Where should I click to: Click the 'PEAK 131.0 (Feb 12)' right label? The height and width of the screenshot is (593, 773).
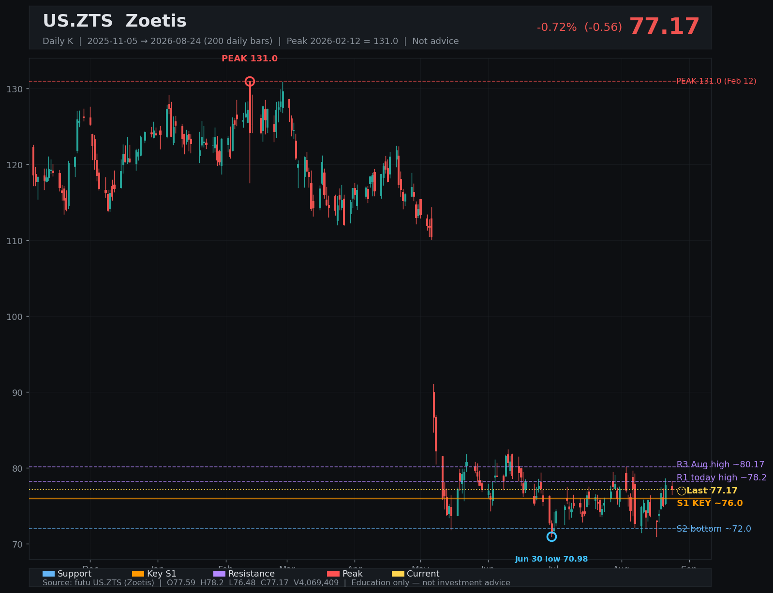(x=716, y=81)
